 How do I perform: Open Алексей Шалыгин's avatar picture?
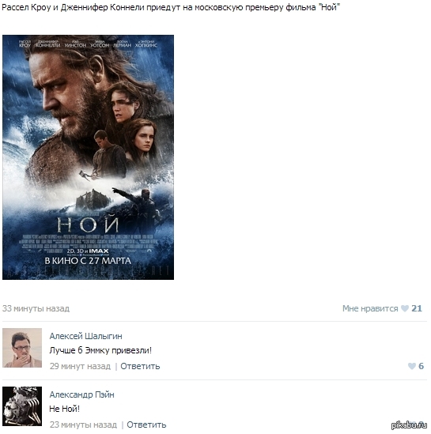tap(22, 348)
